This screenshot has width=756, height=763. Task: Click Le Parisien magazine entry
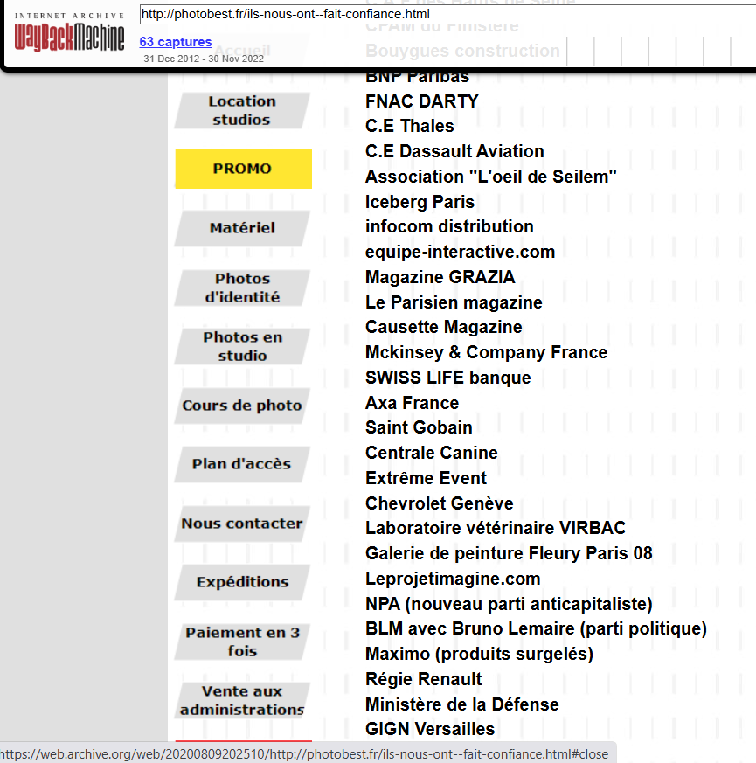click(x=454, y=302)
